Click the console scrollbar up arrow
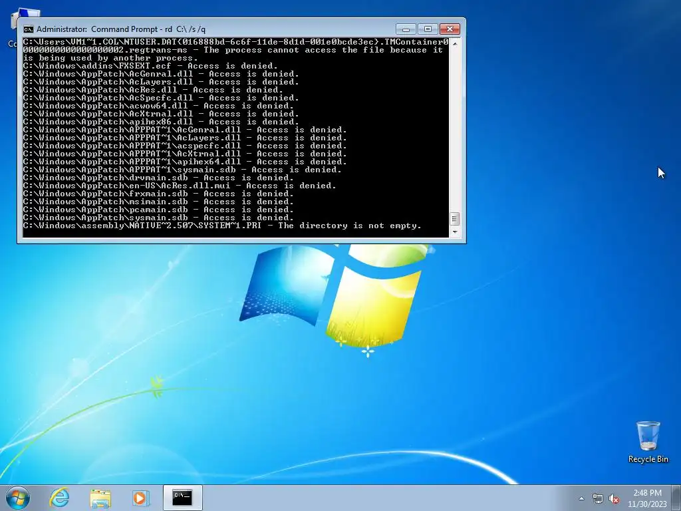 click(454, 43)
